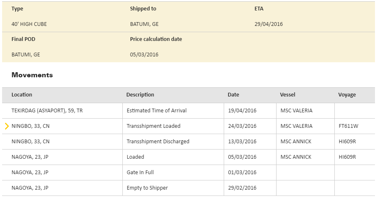This screenshot has height=198, width=380.
Task: Click voyage number FT611W
Action: [x=348, y=126]
